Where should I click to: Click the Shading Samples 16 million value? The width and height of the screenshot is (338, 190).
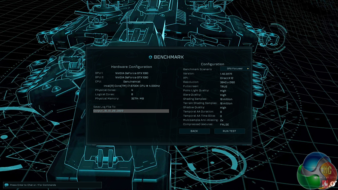pyautogui.click(x=226, y=99)
